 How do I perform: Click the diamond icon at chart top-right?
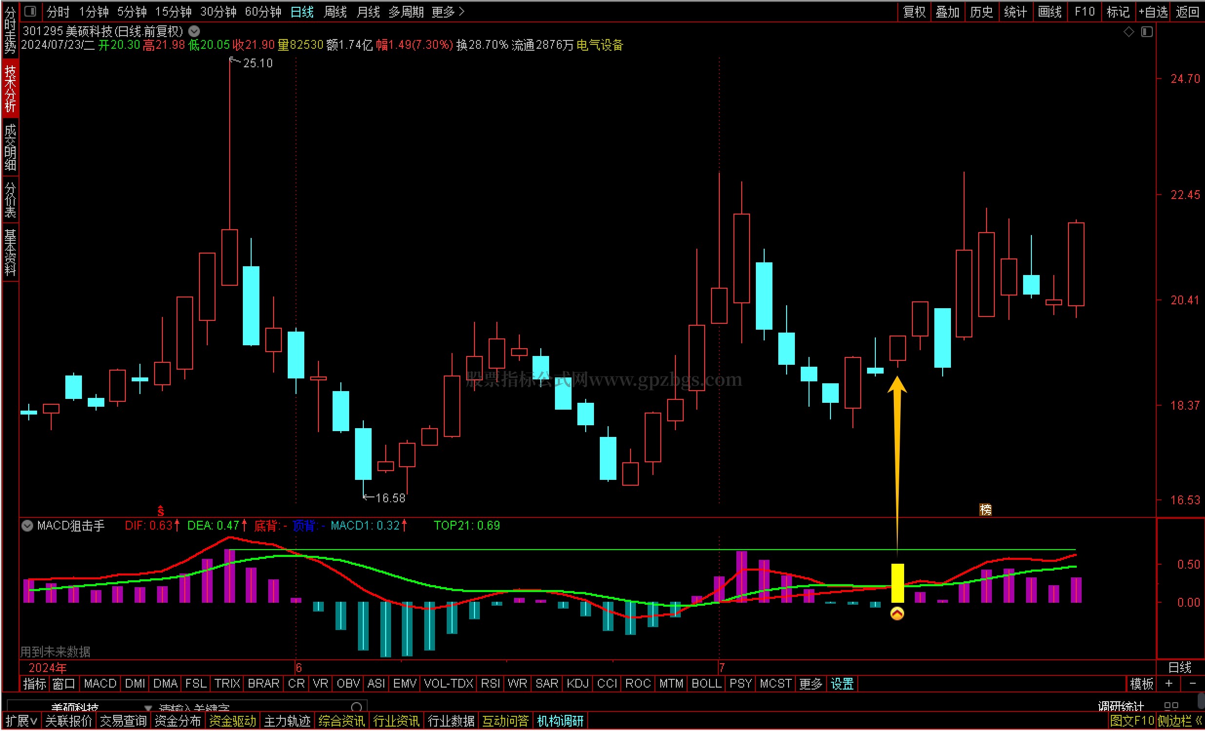point(1129,32)
